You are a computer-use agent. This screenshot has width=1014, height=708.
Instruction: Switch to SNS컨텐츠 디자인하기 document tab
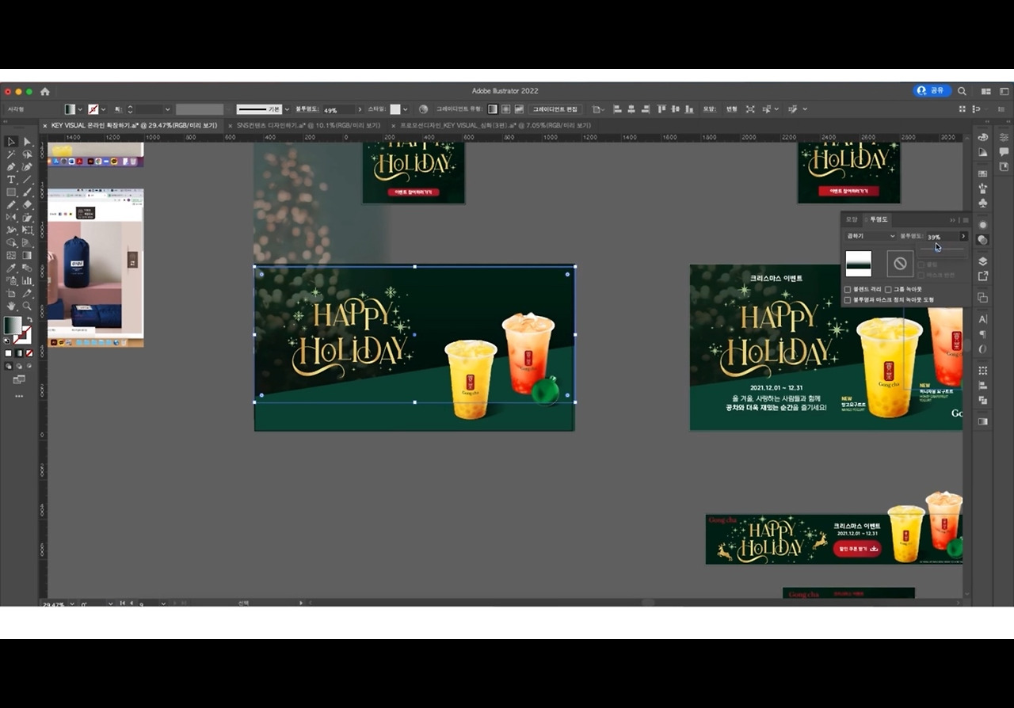(307, 125)
